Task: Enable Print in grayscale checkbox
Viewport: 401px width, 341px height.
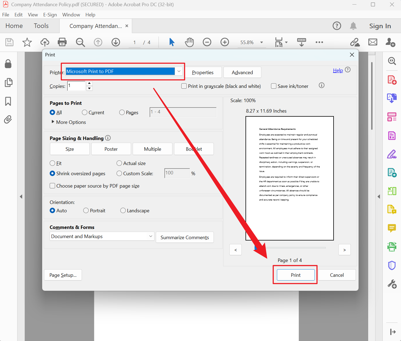Action: tap(184, 86)
